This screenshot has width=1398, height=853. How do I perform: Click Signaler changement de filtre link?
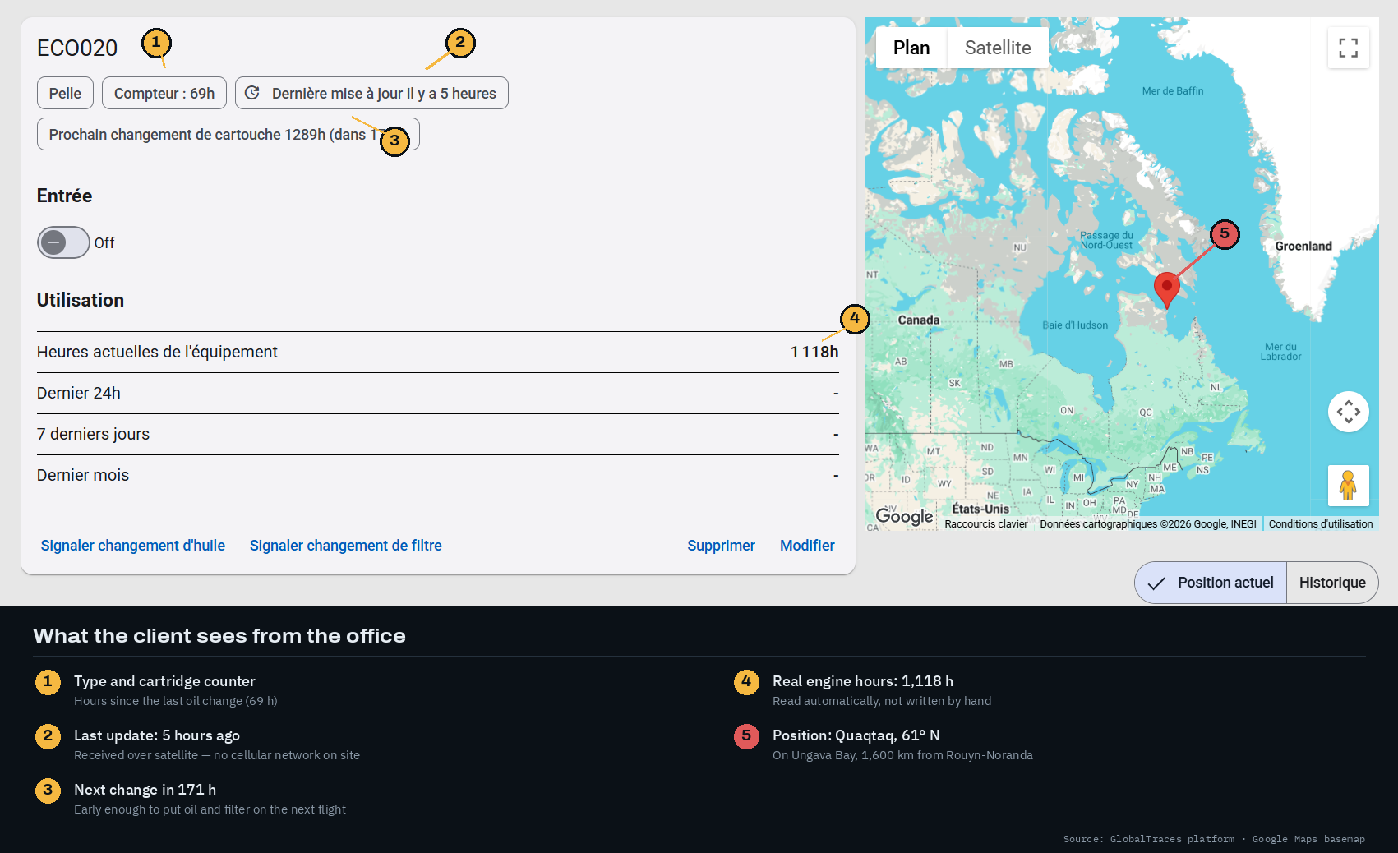[x=345, y=546]
